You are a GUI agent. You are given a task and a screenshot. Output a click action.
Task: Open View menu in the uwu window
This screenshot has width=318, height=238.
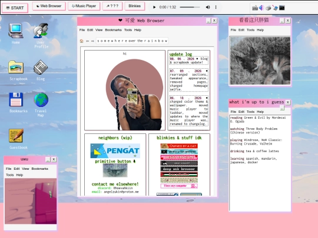pyautogui.click(x=25, y=169)
